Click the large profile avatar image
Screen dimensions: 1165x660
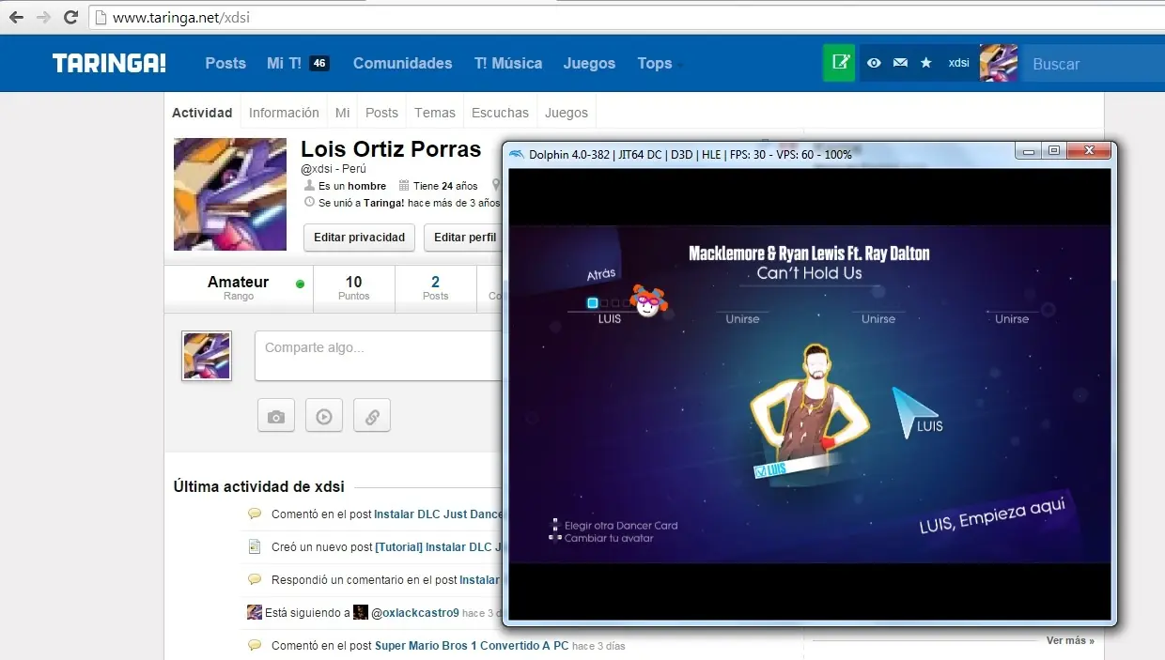[230, 194]
